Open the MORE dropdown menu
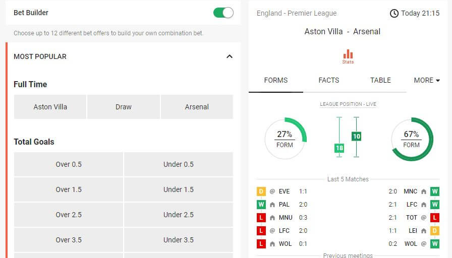452x258 pixels. (427, 80)
